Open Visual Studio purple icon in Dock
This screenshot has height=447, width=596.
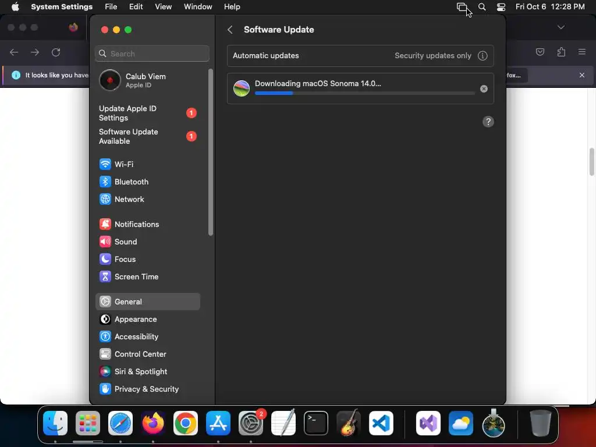click(428, 423)
